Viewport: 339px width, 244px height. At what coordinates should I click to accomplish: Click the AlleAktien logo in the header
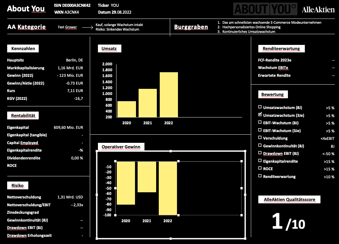(318, 9)
